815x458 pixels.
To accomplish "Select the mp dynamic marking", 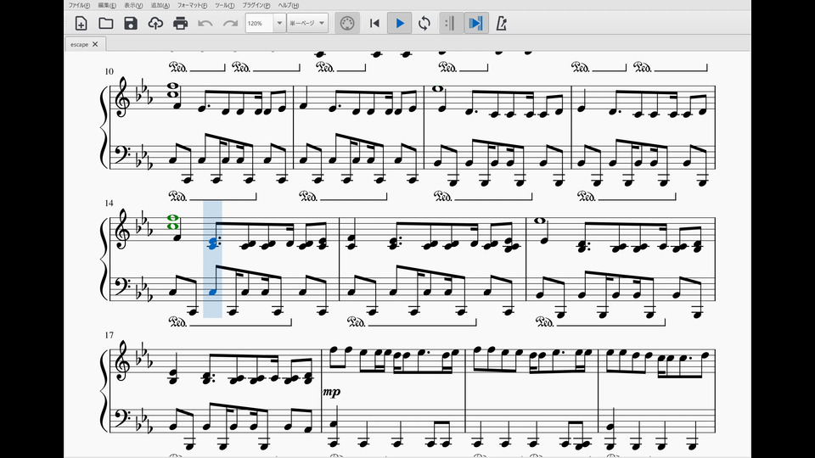I will coord(331,392).
